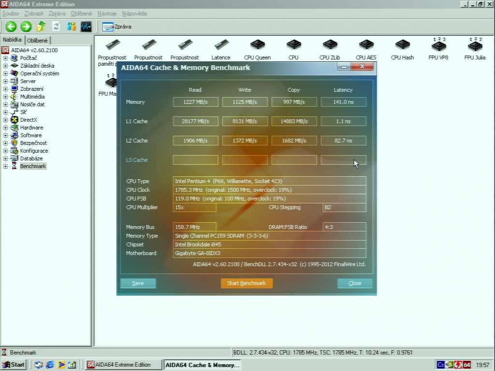Launch the FPU VP8 benchmark

[x=438, y=49]
